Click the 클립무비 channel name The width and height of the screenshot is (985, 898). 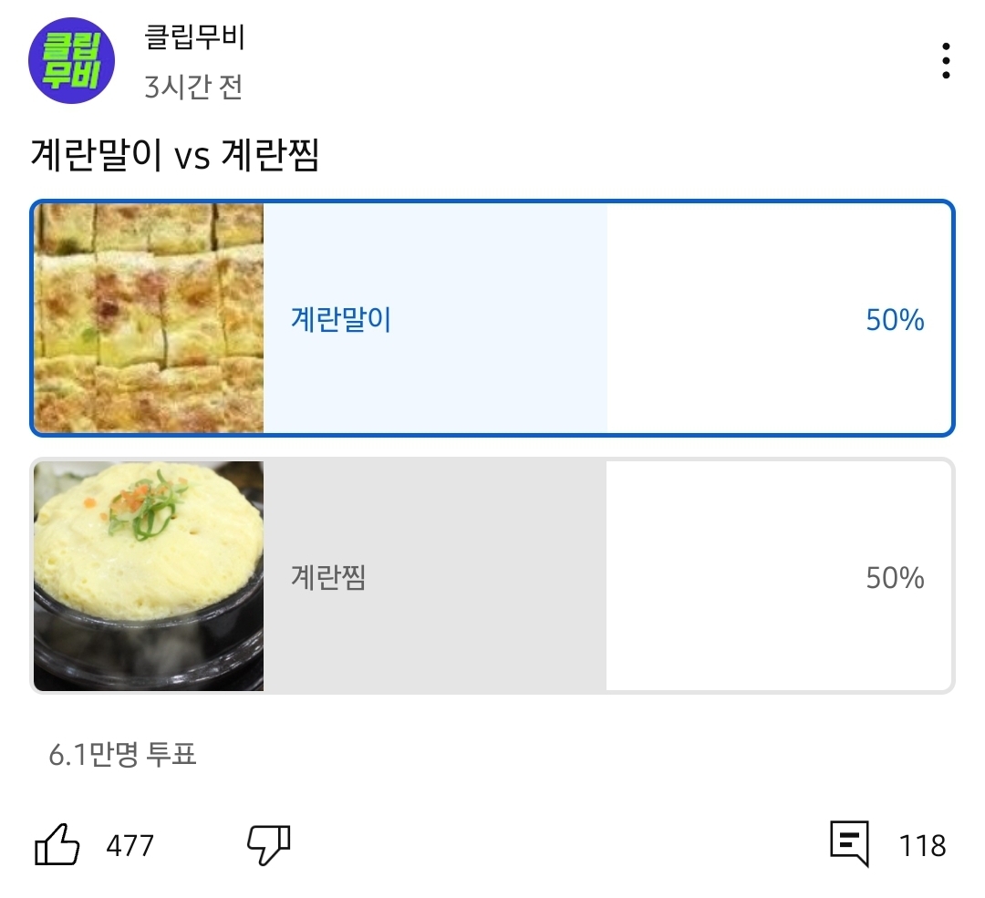point(193,36)
